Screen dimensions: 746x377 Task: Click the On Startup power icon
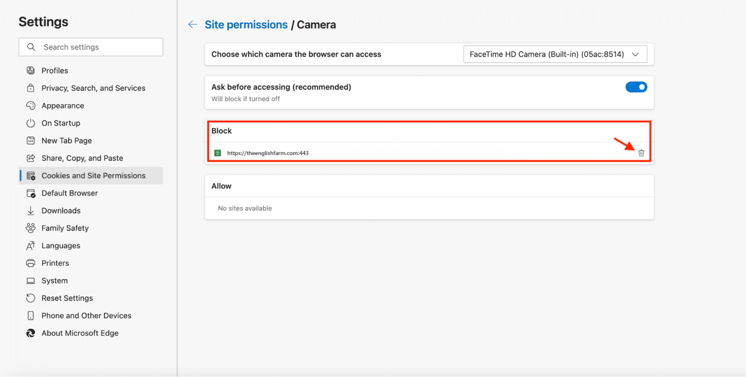31,123
